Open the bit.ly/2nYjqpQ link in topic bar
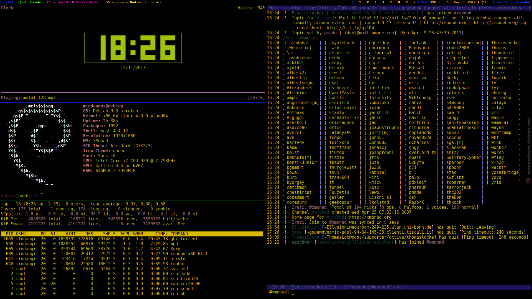Image resolution: width=532 pixels, height=299 pixels. coord(330,8)
